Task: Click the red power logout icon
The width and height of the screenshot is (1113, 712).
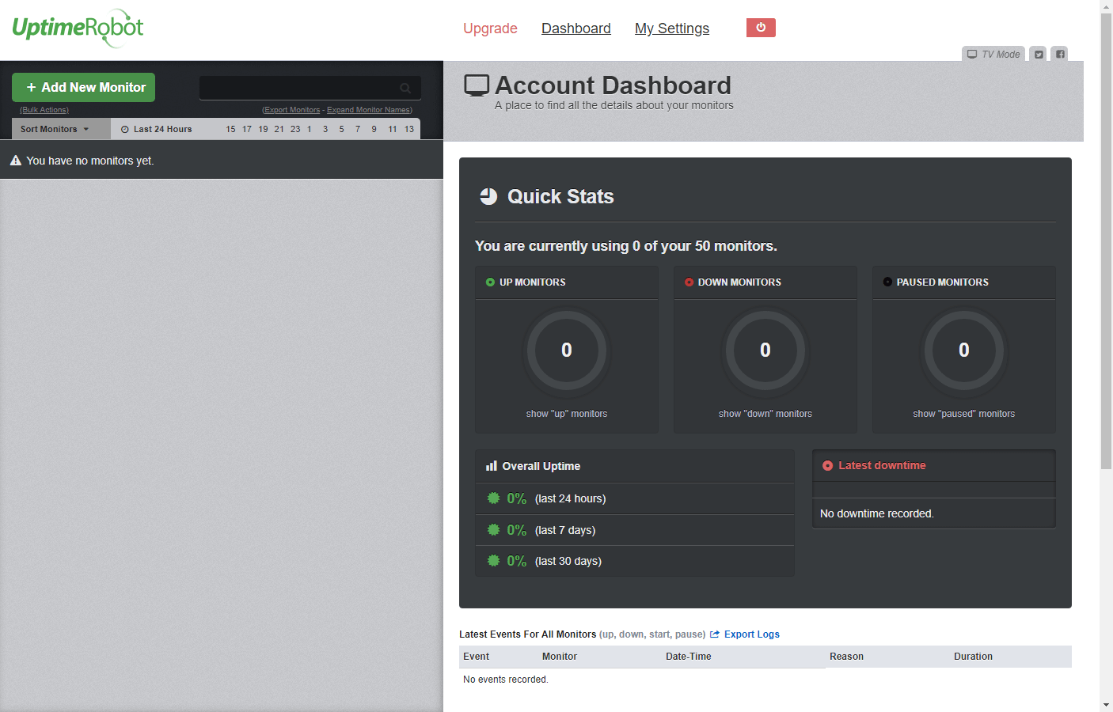Action: click(x=761, y=28)
